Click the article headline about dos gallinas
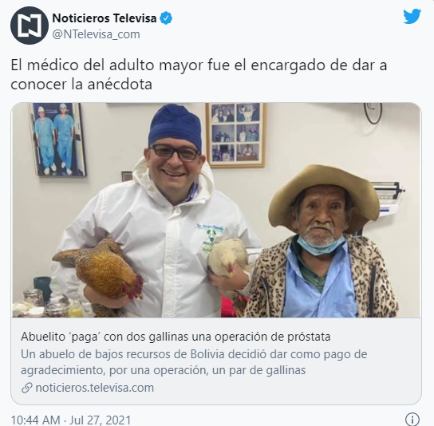Viewport: 434px width, 426px height. (176, 337)
